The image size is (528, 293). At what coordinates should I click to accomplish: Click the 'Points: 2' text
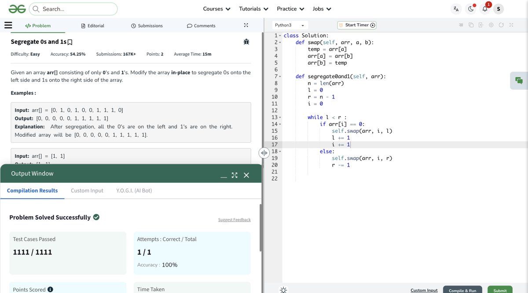(155, 54)
